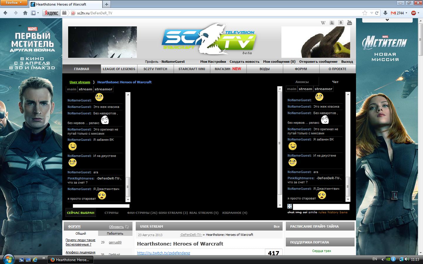Viewport: 423px width, 264px height.
Task: Click the forum Обновить refresh icon
Action: (x=127, y=227)
